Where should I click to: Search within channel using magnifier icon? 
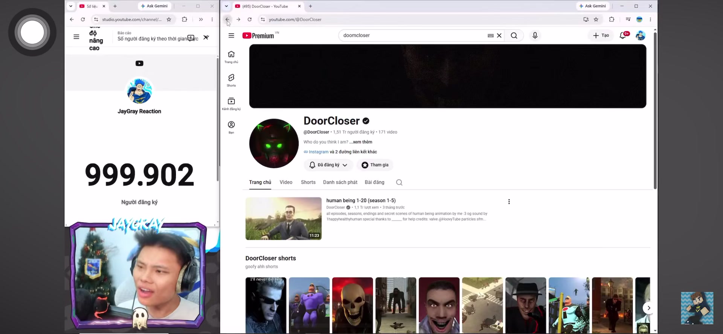point(399,182)
